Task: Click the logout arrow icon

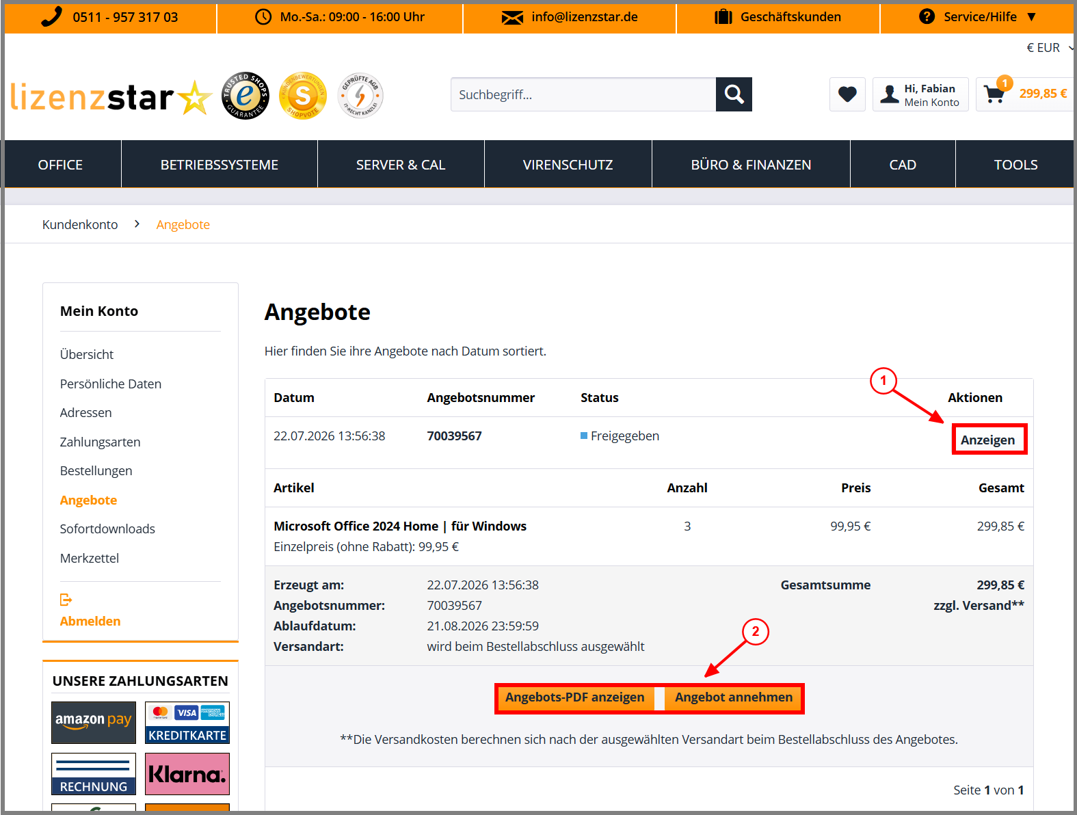Action: point(66,600)
